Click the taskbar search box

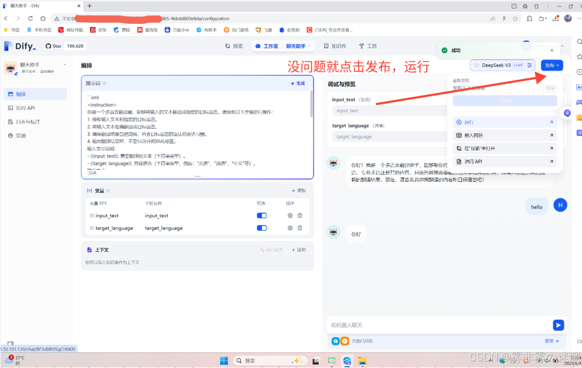click(270, 361)
